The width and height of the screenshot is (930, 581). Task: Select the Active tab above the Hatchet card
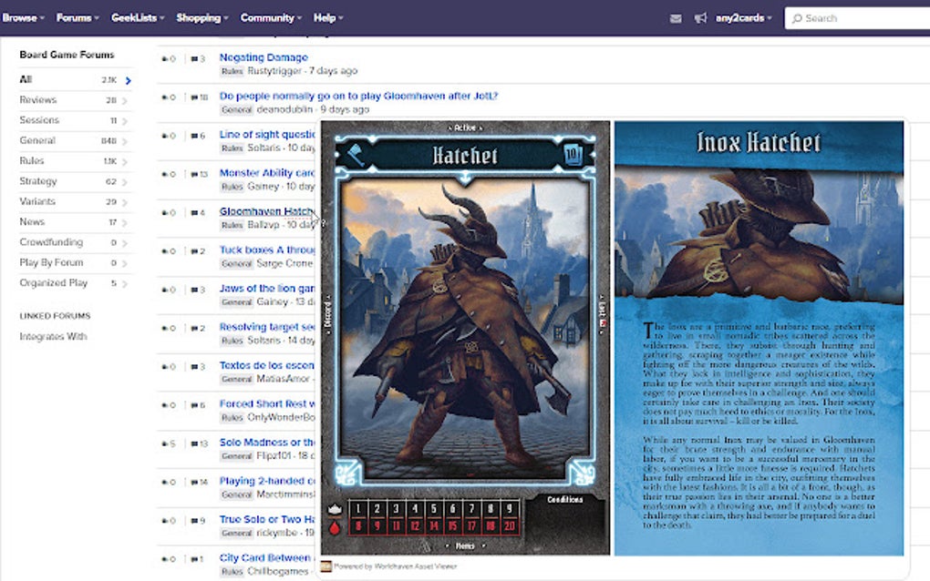pos(466,128)
